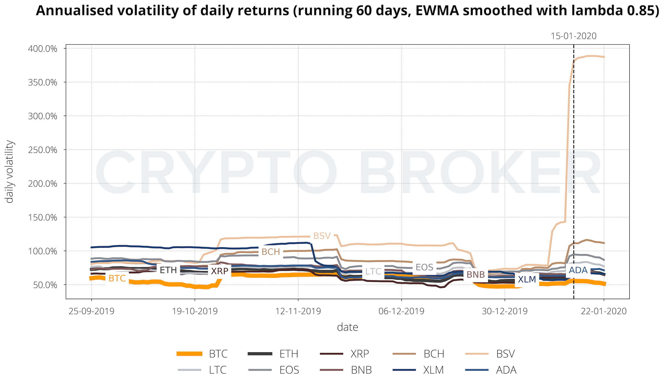The width and height of the screenshot is (664, 385).
Task: Click the XRP legend label
Action: 360,354
